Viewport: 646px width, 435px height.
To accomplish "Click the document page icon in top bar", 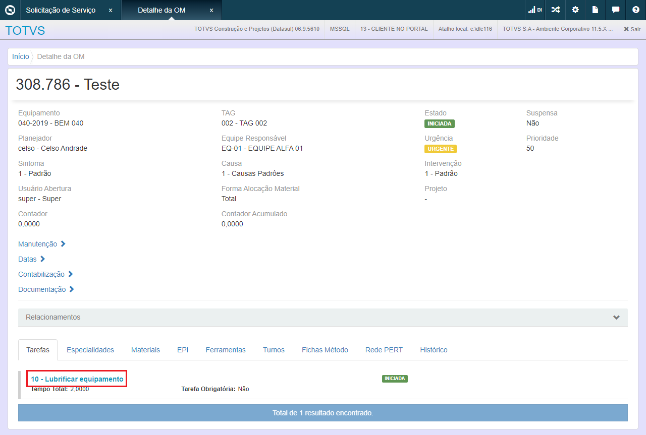I will pyautogui.click(x=596, y=10).
